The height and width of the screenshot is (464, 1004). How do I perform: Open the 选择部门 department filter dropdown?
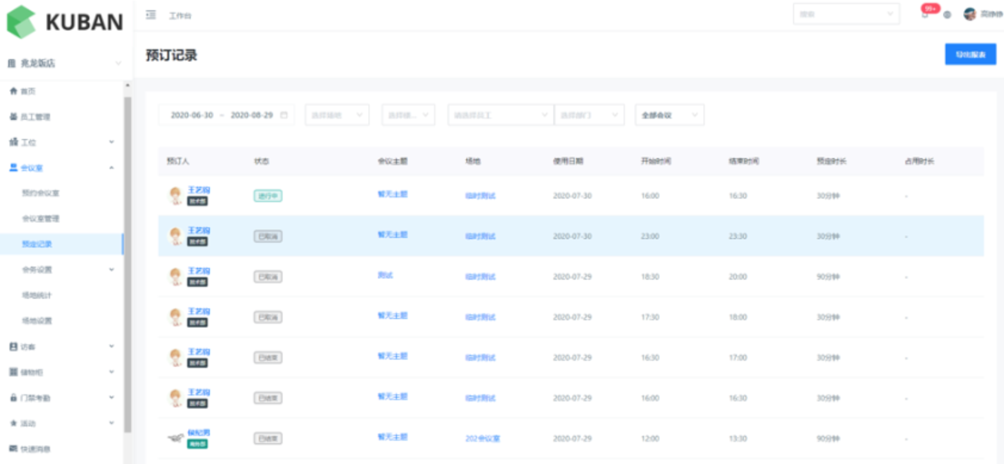click(589, 115)
